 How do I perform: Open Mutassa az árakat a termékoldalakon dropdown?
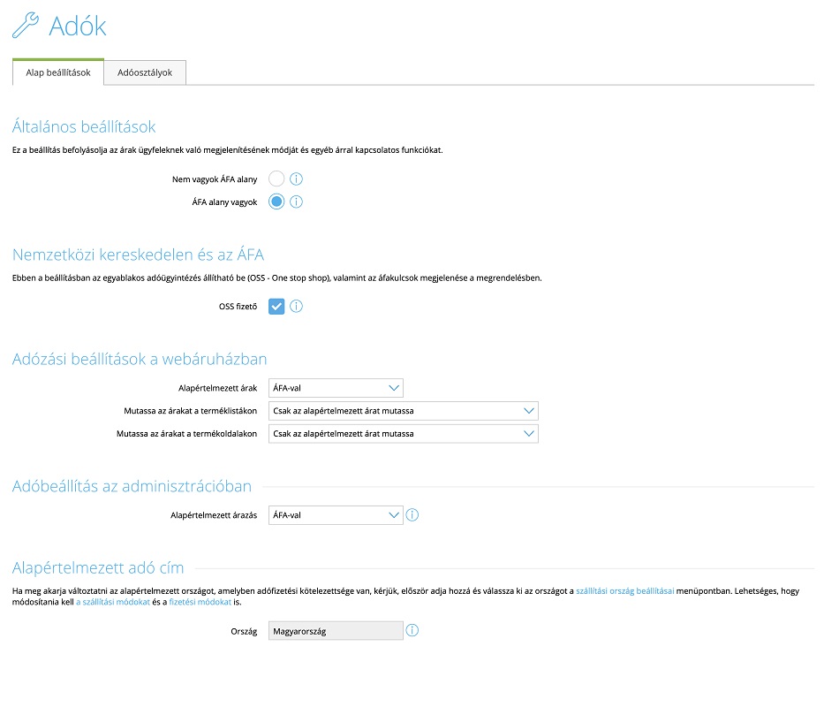coord(404,433)
